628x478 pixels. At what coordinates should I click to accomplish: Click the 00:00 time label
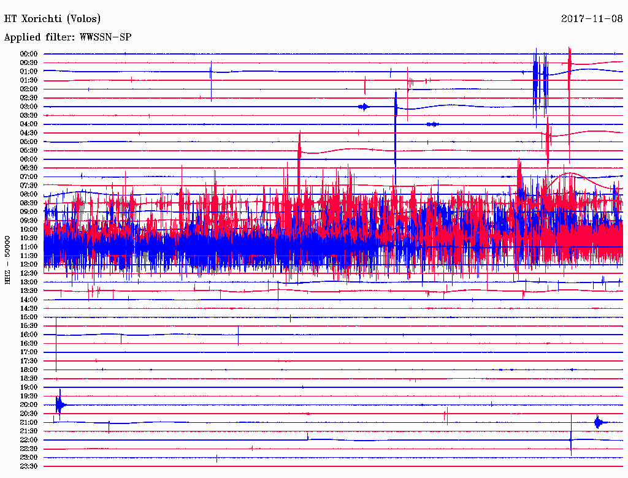pyautogui.click(x=29, y=54)
